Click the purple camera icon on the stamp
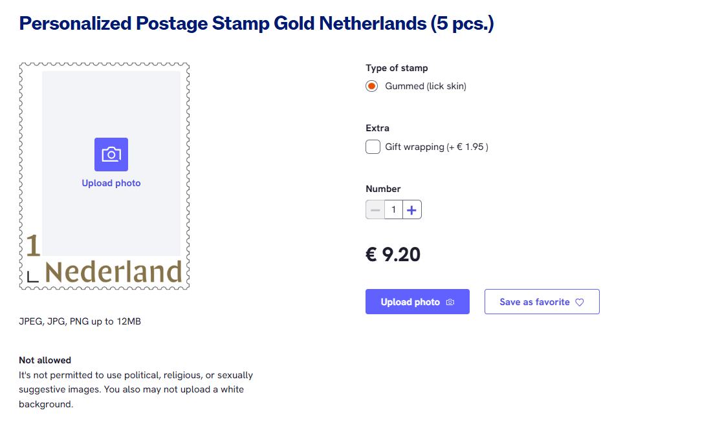This screenshot has height=428, width=722. (111, 155)
